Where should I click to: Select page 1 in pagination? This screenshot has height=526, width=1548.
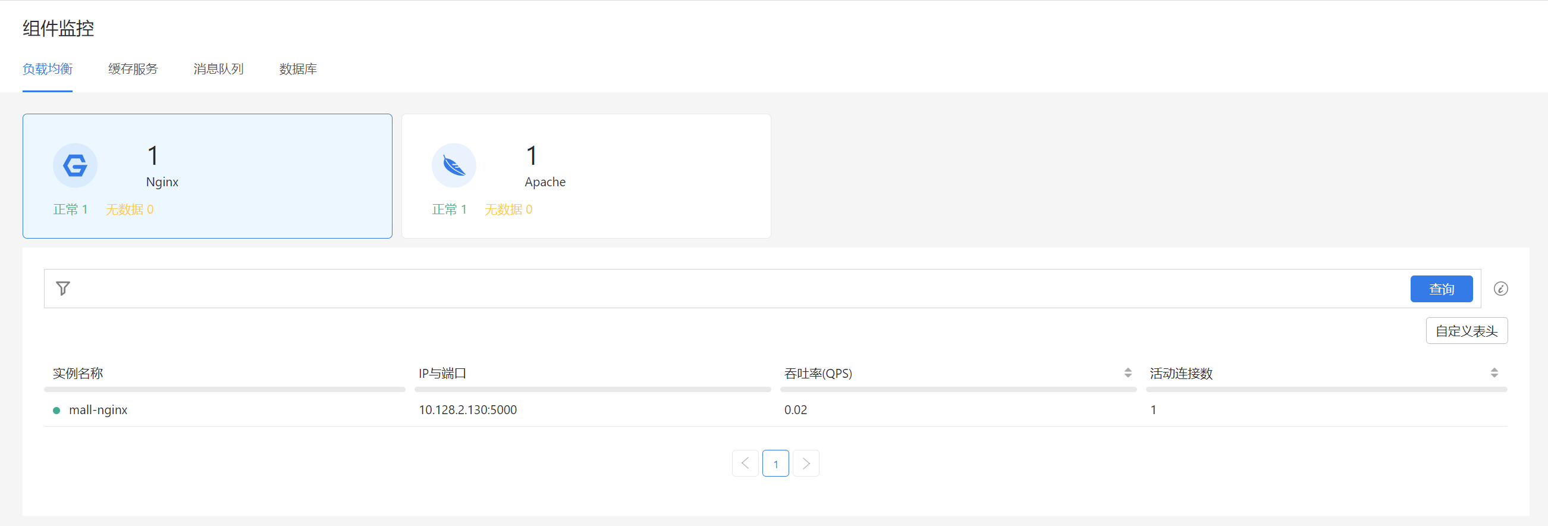(x=775, y=464)
